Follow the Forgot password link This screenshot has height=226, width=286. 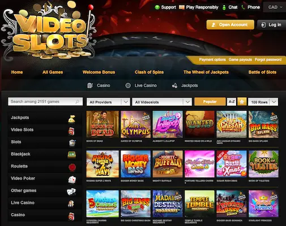click(268, 59)
